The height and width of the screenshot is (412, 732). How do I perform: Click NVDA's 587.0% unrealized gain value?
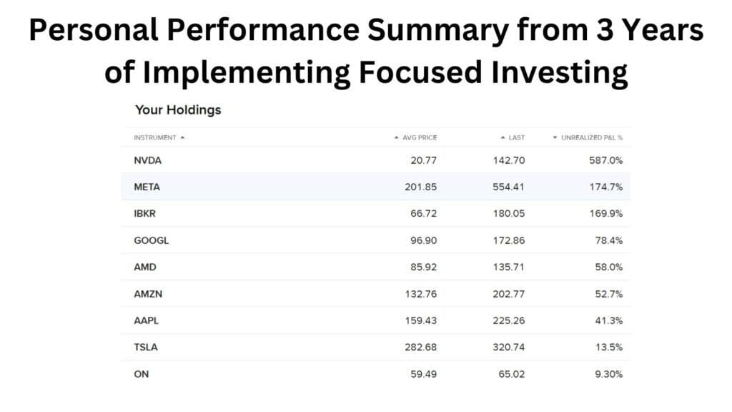pos(607,160)
